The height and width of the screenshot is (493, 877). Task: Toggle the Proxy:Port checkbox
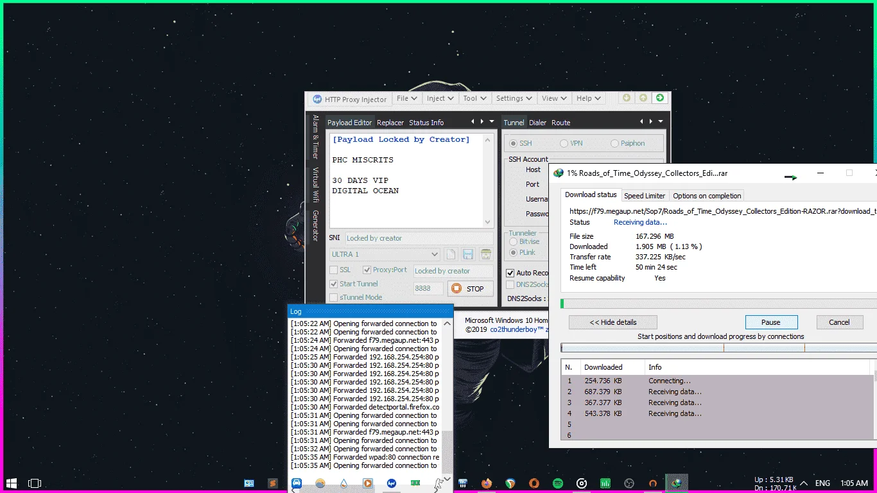(x=367, y=270)
